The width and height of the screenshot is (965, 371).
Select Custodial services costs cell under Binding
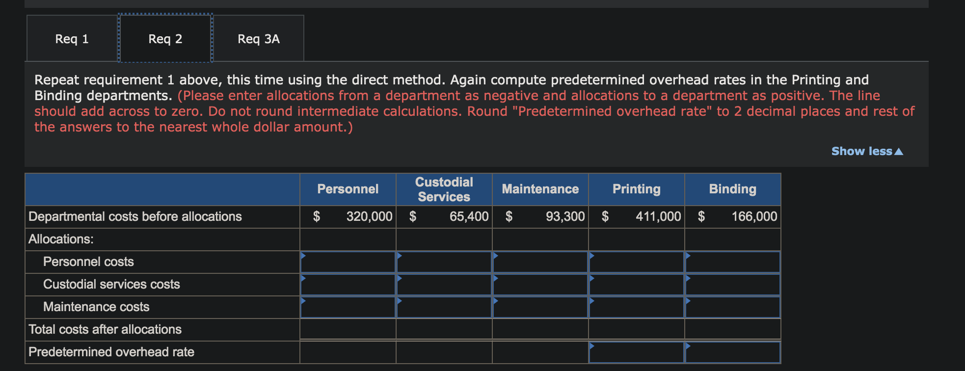[x=733, y=285]
